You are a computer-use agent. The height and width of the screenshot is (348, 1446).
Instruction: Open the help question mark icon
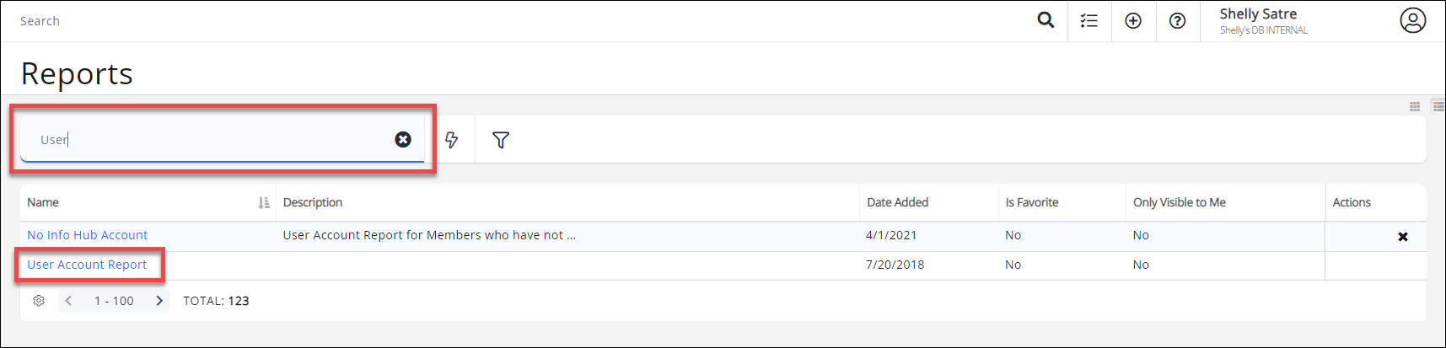tap(1177, 21)
